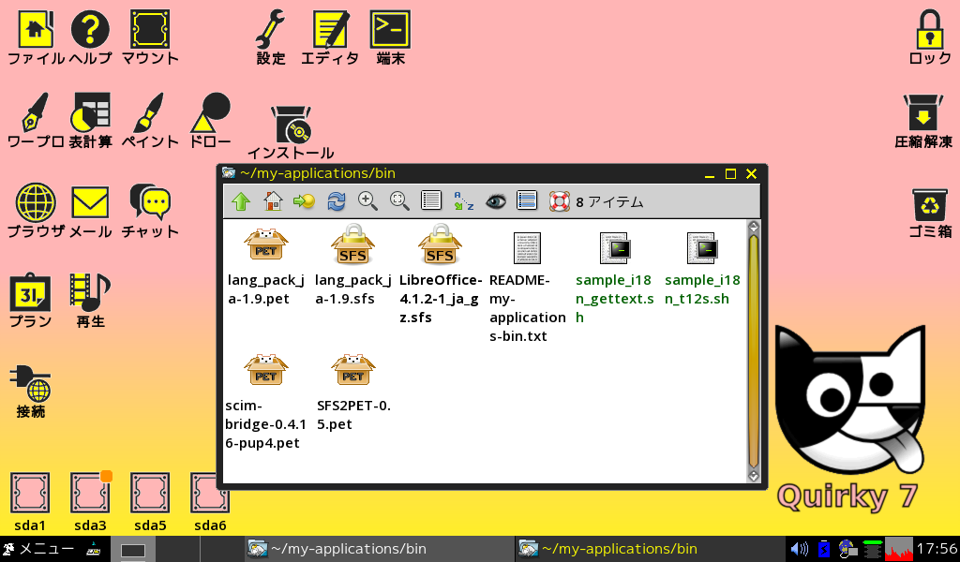Open ペイント paint icon

point(150,121)
